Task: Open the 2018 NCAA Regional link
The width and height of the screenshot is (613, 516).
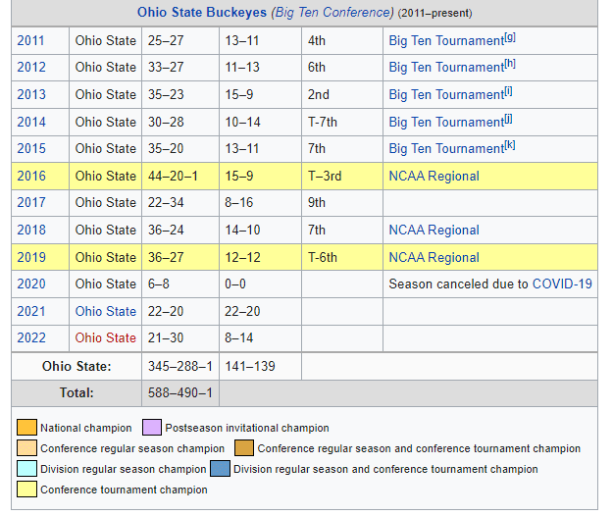Action: [434, 230]
